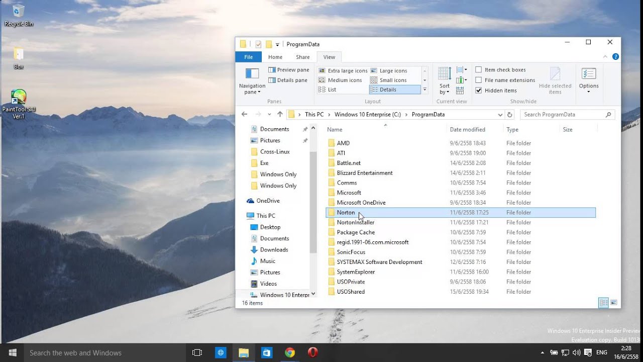Select Medium icons layout
643x362 pixels.
[340, 80]
